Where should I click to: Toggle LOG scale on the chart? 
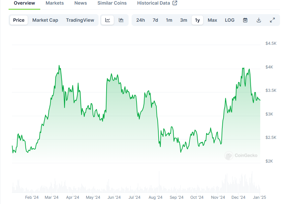[230, 20]
